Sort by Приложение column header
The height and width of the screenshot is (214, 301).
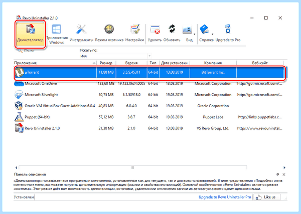[x=55, y=63]
